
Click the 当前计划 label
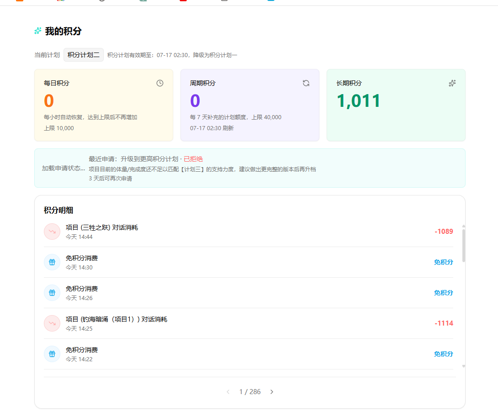(x=47, y=55)
